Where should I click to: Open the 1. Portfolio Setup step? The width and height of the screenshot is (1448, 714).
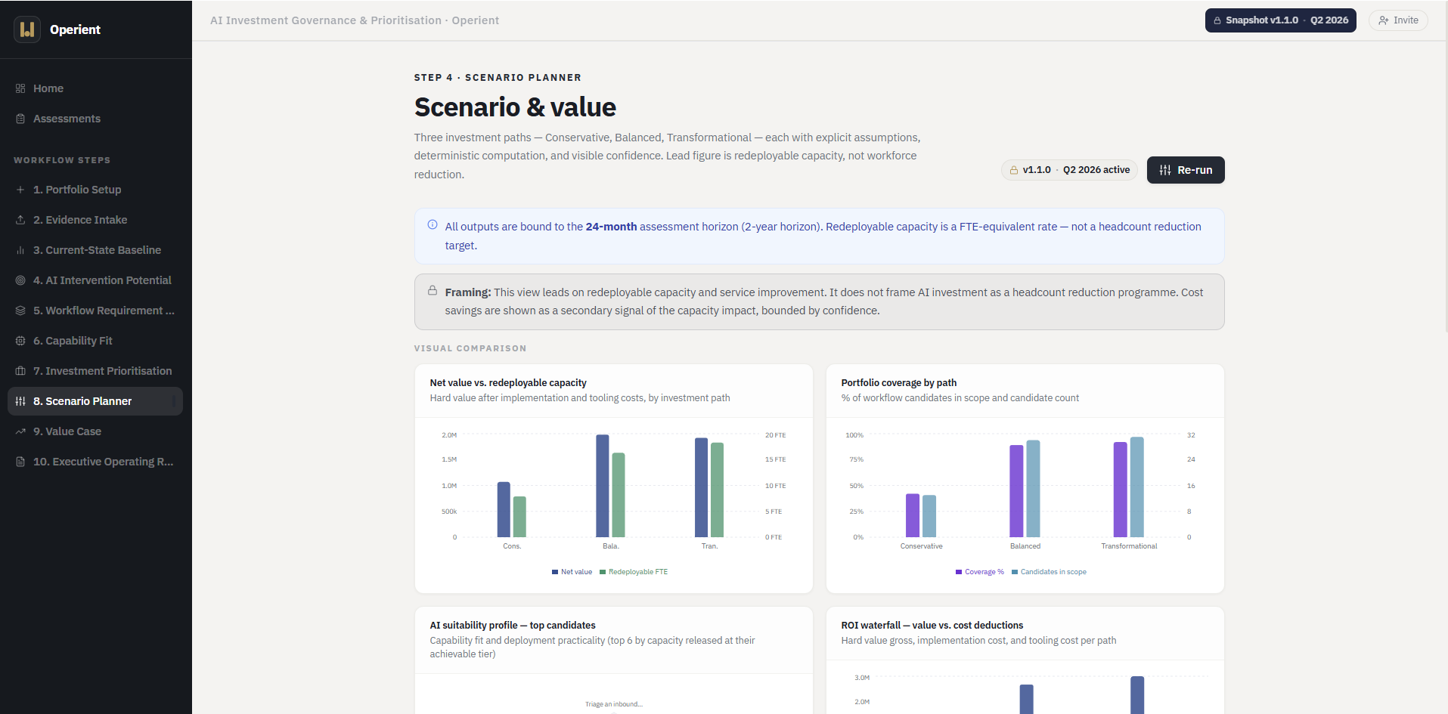pos(95,190)
